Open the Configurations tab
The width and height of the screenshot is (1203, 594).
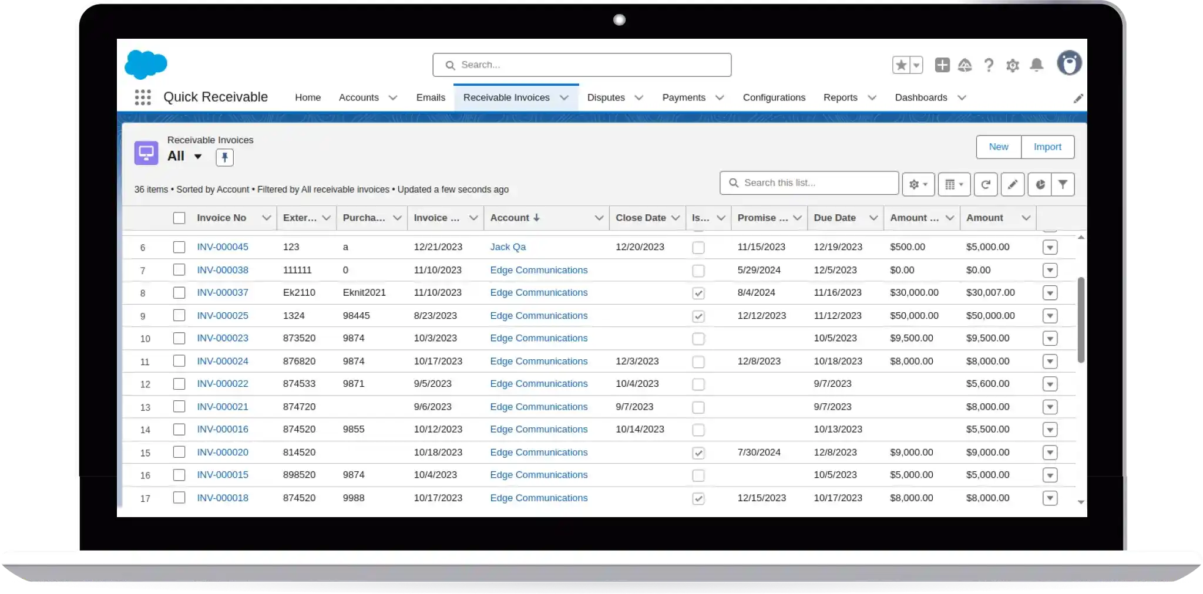click(x=774, y=98)
